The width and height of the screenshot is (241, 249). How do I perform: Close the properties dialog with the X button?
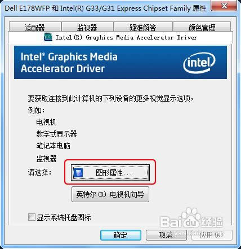[224, 6]
